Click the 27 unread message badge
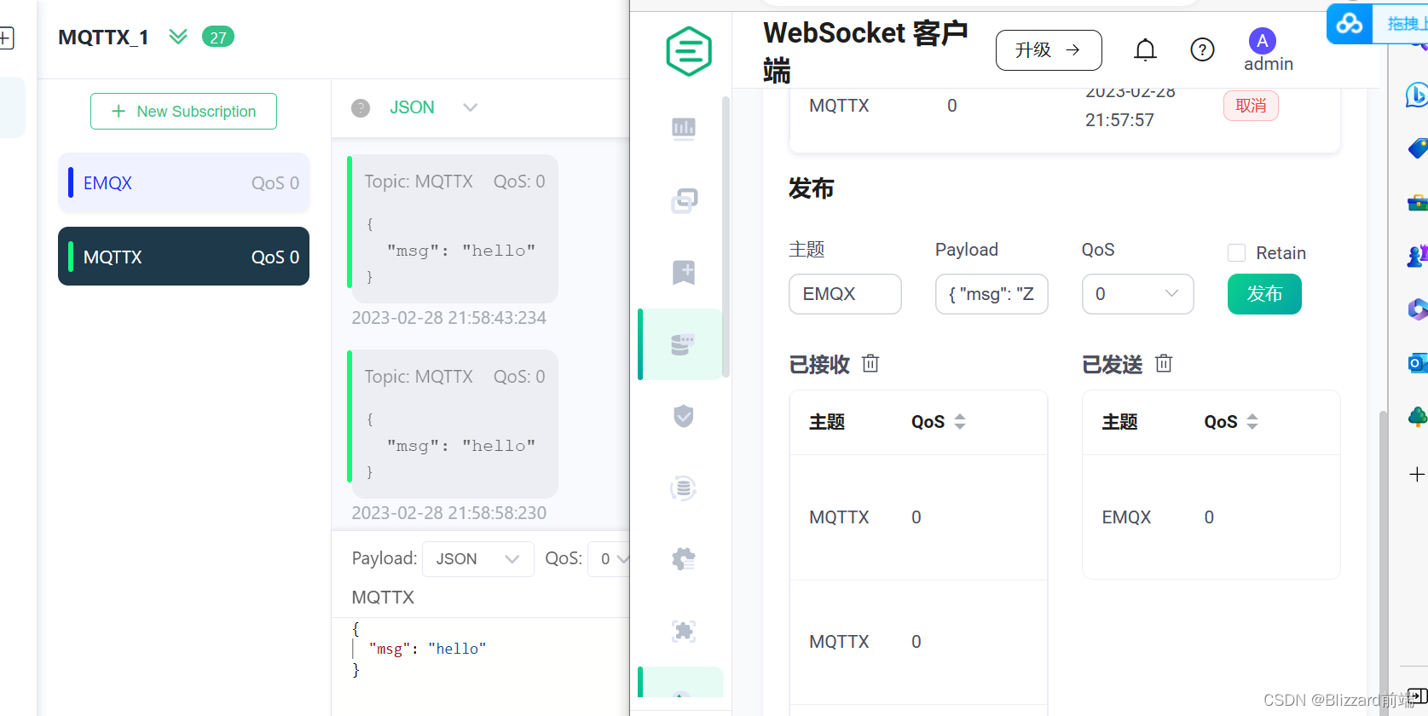Viewport: 1428px width, 716px height. pos(218,37)
